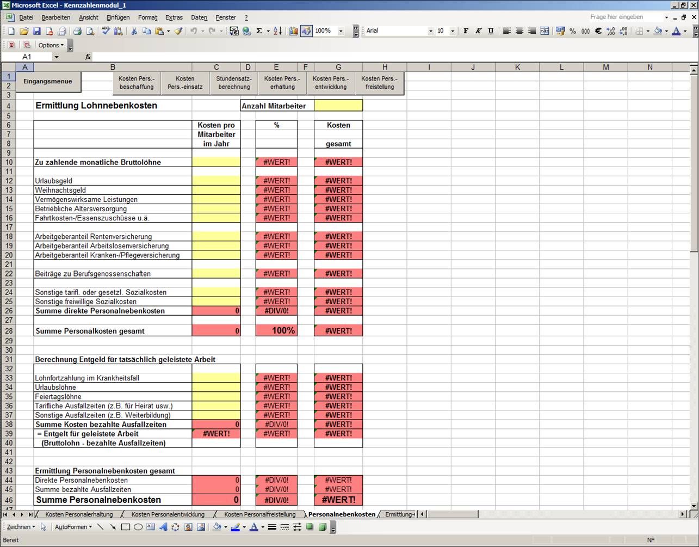
Task: Draw a rectangle from the drawing toolbar
Action: pos(126,527)
